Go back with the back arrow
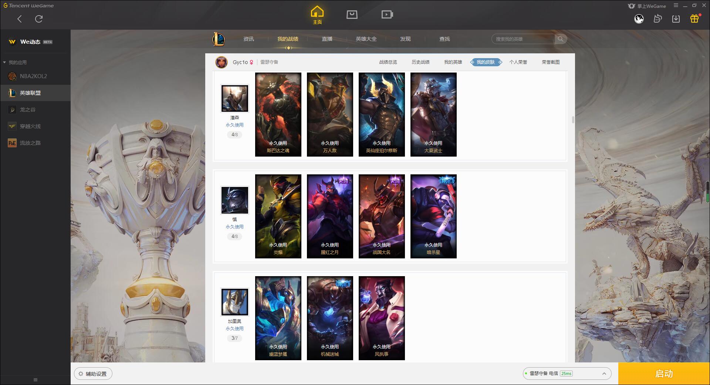Viewport: 710px width, 385px height. pyautogui.click(x=20, y=19)
